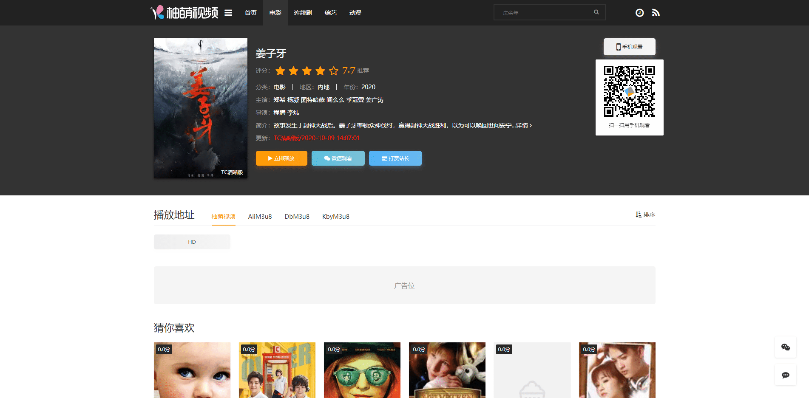Click director 李炜 link
This screenshot has width=809, height=398.
[x=293, y=113]
